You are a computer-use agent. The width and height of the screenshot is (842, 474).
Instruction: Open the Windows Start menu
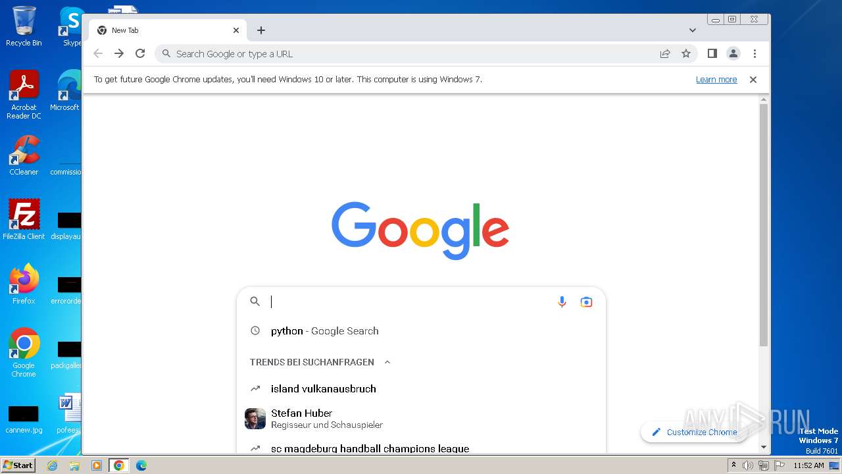(18, 465)
